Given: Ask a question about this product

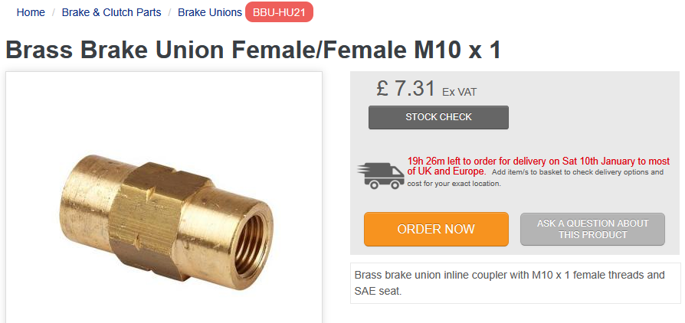Looking at the screenshot, I should click(x=592, y=229).
